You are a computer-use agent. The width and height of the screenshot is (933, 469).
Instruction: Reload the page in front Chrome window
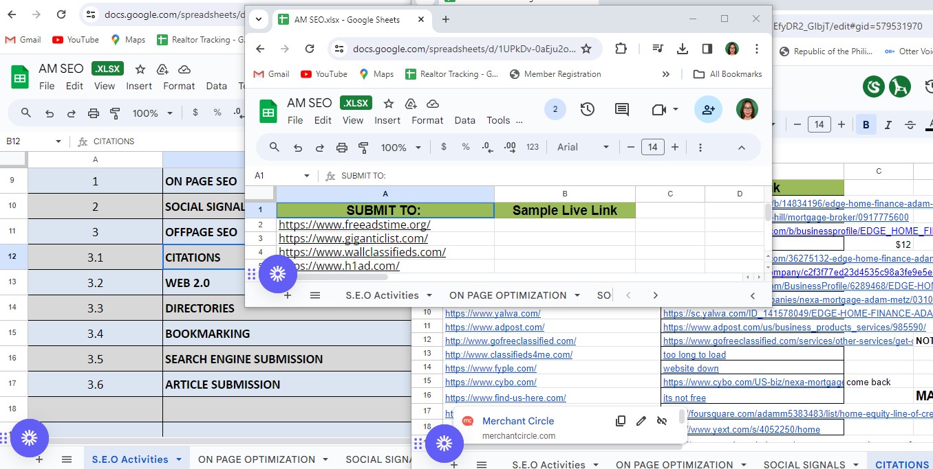(x=310, y=49)
